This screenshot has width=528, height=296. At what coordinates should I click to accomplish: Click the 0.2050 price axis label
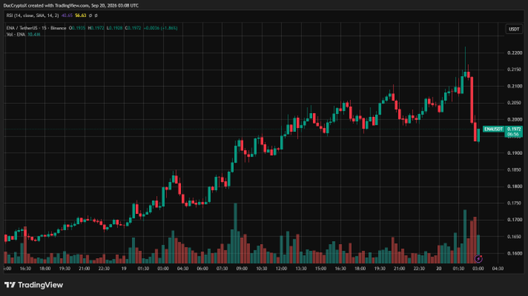pyautogui.click(x=515, y=103)
